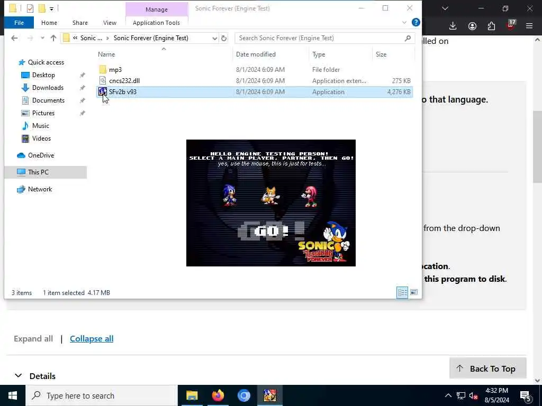This screenshot has height=406, width=542.
Task: Click the network tray icon
Action: [461, 395]
